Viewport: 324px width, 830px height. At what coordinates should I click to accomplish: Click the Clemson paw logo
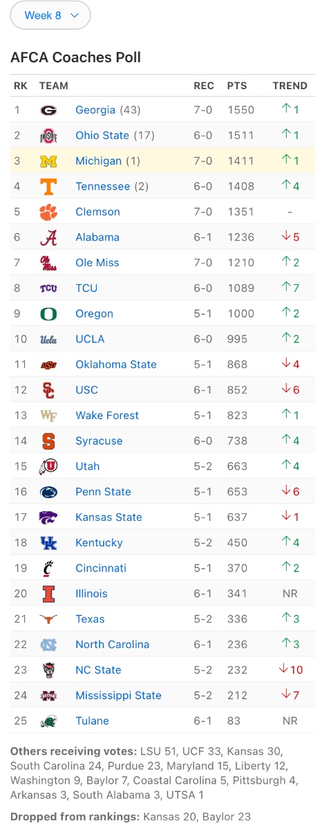click(x=48, y=212)
